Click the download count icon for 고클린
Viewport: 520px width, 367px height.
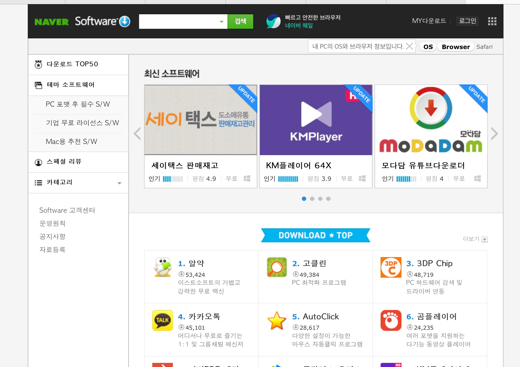click(x=296, y=274)
